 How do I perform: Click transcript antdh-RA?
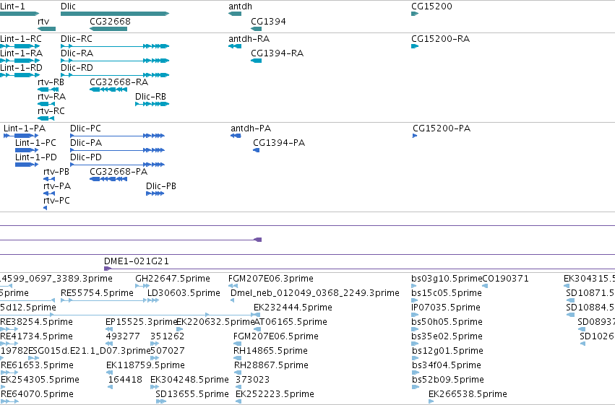point(235,46)
